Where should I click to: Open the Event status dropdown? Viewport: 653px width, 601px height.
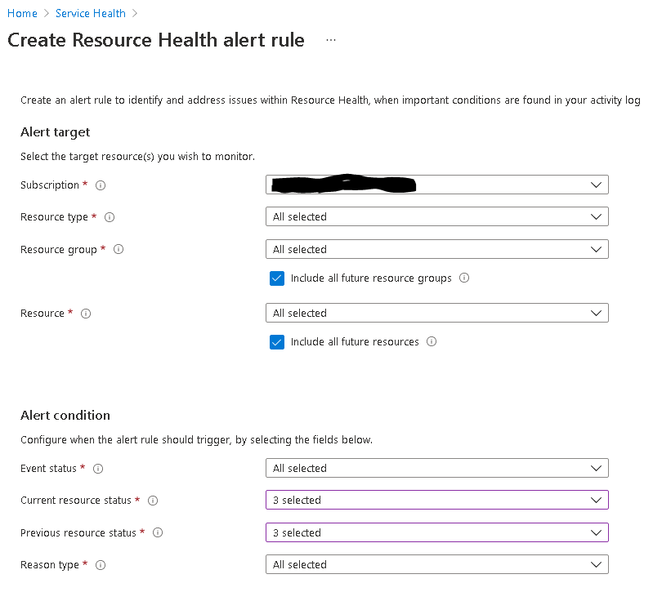coord(437,468)
